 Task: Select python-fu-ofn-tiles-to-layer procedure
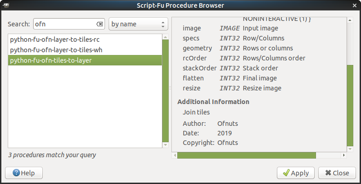click(50, 60)
